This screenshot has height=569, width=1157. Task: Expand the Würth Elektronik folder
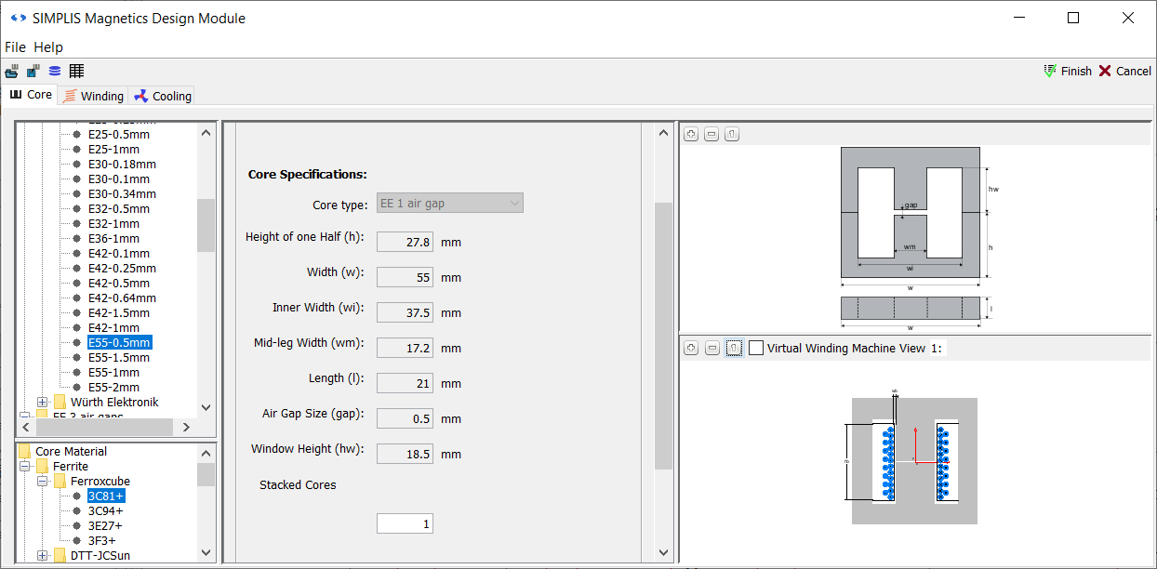tap(43, 403)
